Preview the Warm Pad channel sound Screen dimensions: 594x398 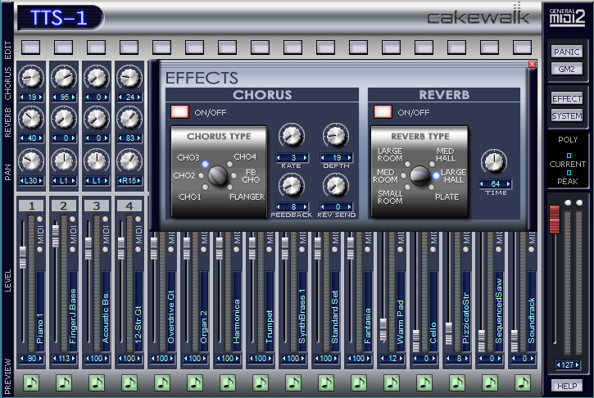coord(392,383)
